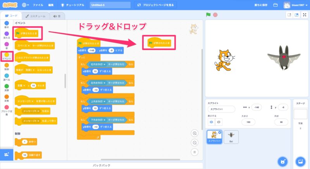Click the green flag to run the project

208,15
